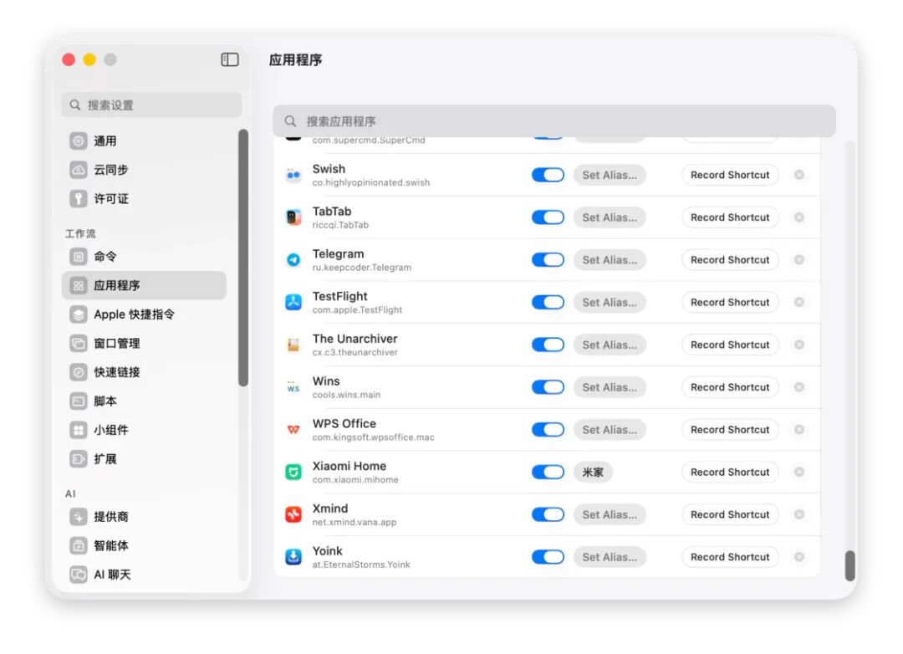Click the TestFlight app icon
903x654 pixels.
pos(293,302)
